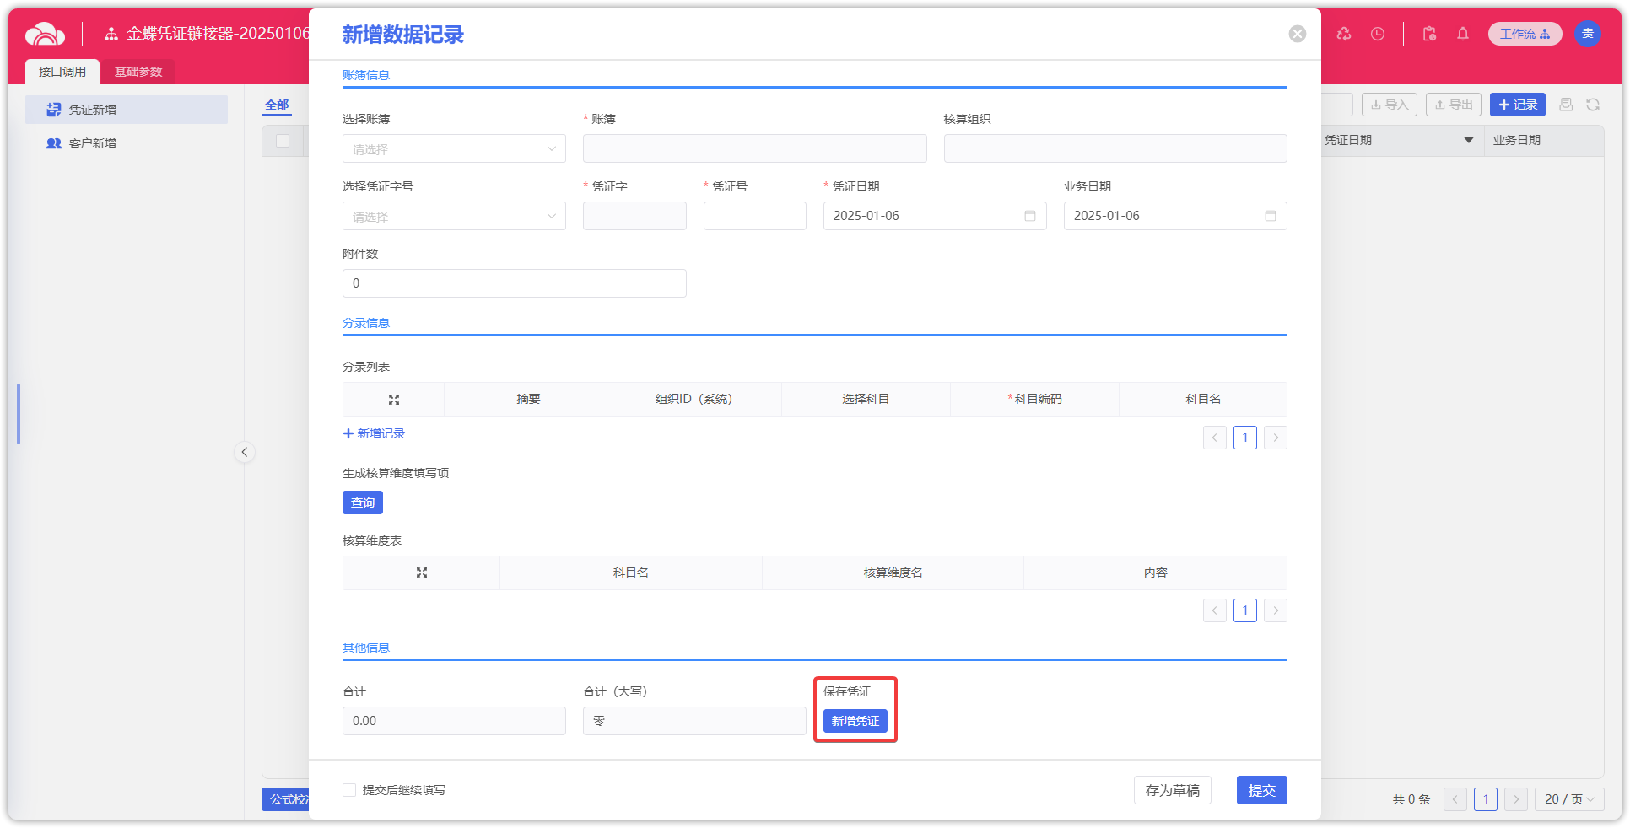The image size is (1630, 828).
Task: Switch to the 基础参数 tab
Action: coord(138,72)
